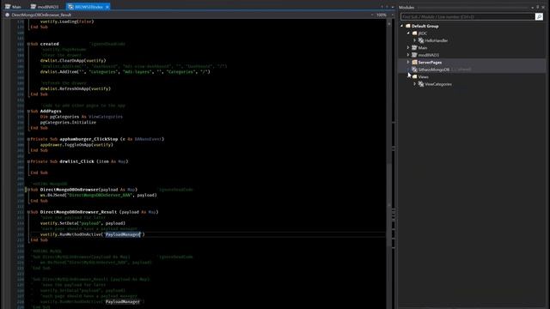Screen dimensions: 550x309
Task: Select the JRDC folder icon
Action: [x=414, y=33]
